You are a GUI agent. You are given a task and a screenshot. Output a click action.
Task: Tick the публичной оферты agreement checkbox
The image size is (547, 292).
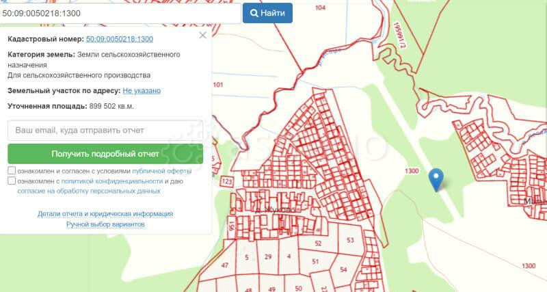click(12, 171)
